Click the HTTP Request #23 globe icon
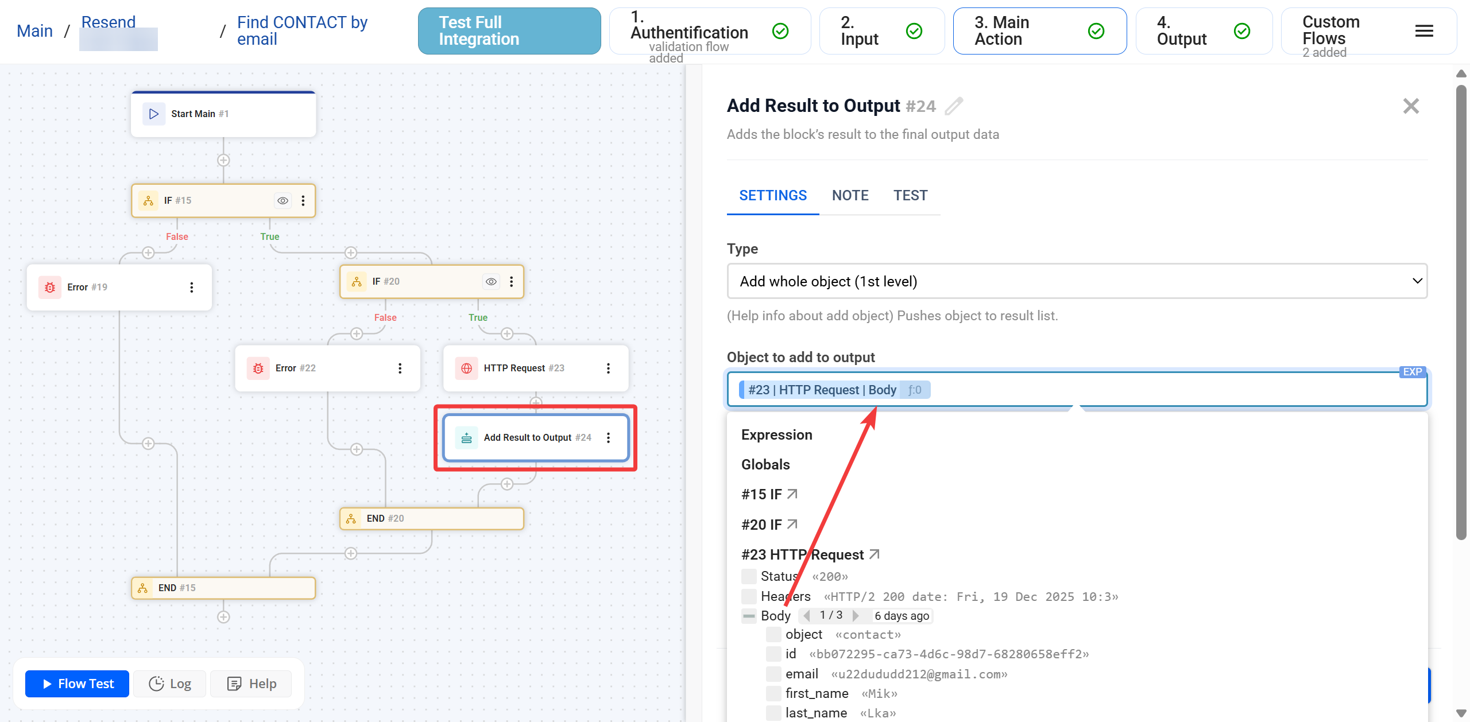 point(466,368)
